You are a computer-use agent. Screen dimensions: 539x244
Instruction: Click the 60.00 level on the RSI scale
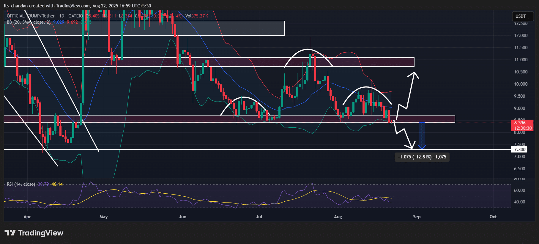[x=519, y=190]
